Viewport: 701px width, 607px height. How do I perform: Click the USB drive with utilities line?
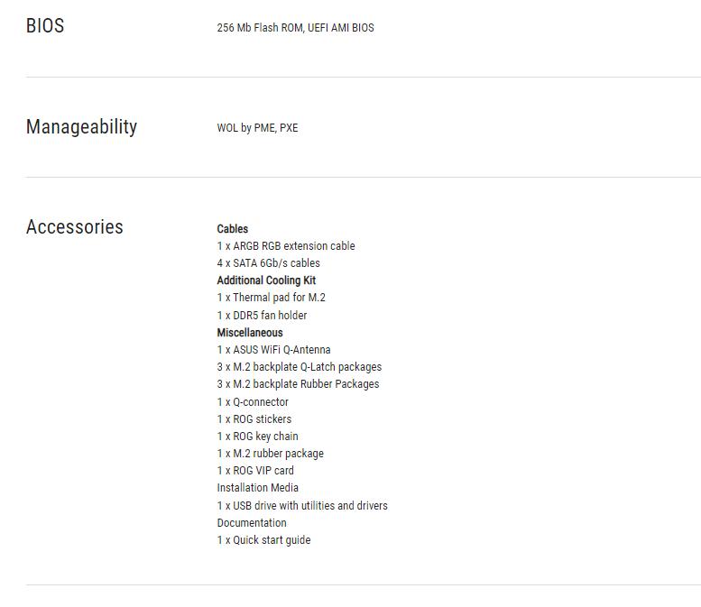click(302, 506)
